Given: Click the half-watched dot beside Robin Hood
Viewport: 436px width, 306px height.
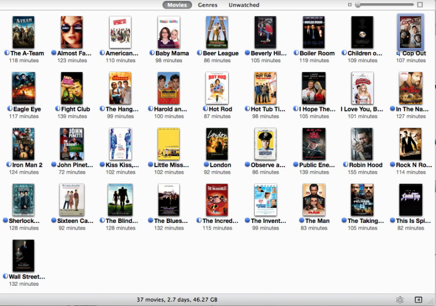Looking at the screenshot, I should [x=345, y=164].
